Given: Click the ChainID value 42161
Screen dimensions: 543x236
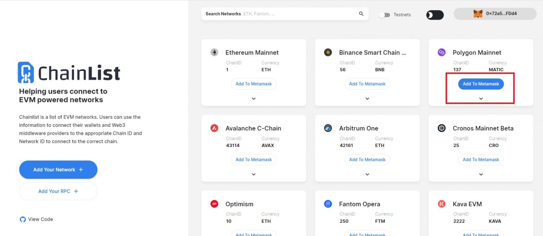Looking at the screenshot, I should click(x=347, y=145).
